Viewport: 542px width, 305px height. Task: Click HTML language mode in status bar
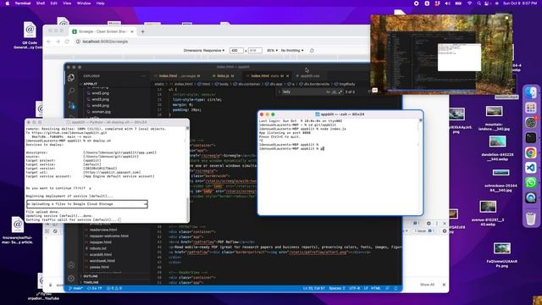pos(375,288)
